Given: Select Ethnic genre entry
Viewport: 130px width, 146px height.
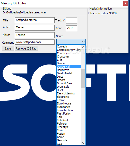Looking at the screenshot, I should [69, 100].
